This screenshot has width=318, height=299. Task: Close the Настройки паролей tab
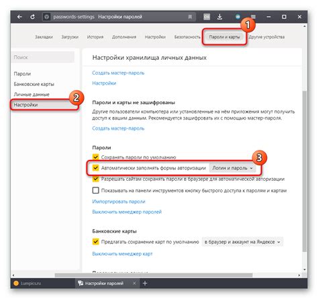click(x=134, y=284)
